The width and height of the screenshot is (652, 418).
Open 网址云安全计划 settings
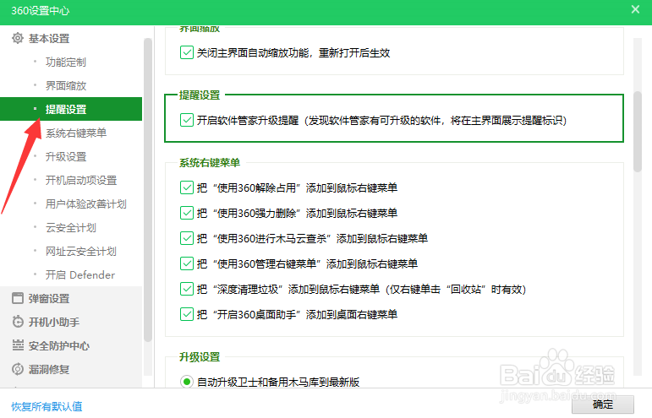(80, 252)
